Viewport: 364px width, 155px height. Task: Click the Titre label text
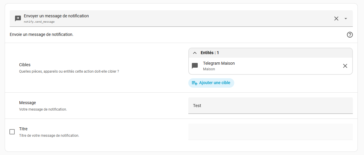pyautogui.click(x=23, y=129)
